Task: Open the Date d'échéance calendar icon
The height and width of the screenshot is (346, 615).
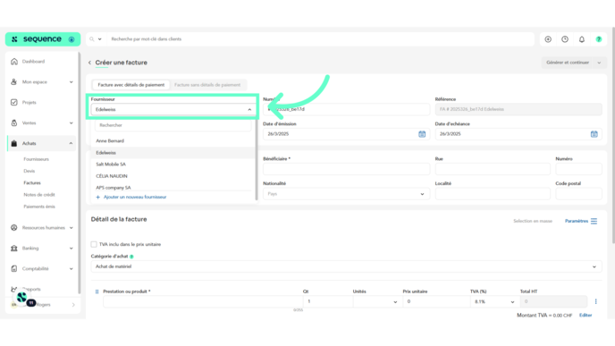Action: tap(594, 134)
